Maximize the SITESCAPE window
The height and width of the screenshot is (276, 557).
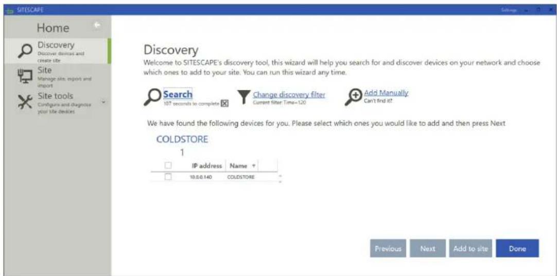pyautogui.click(x=537, y=10)
